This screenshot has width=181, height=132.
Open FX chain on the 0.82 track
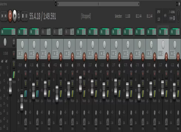tap(44, 32)
